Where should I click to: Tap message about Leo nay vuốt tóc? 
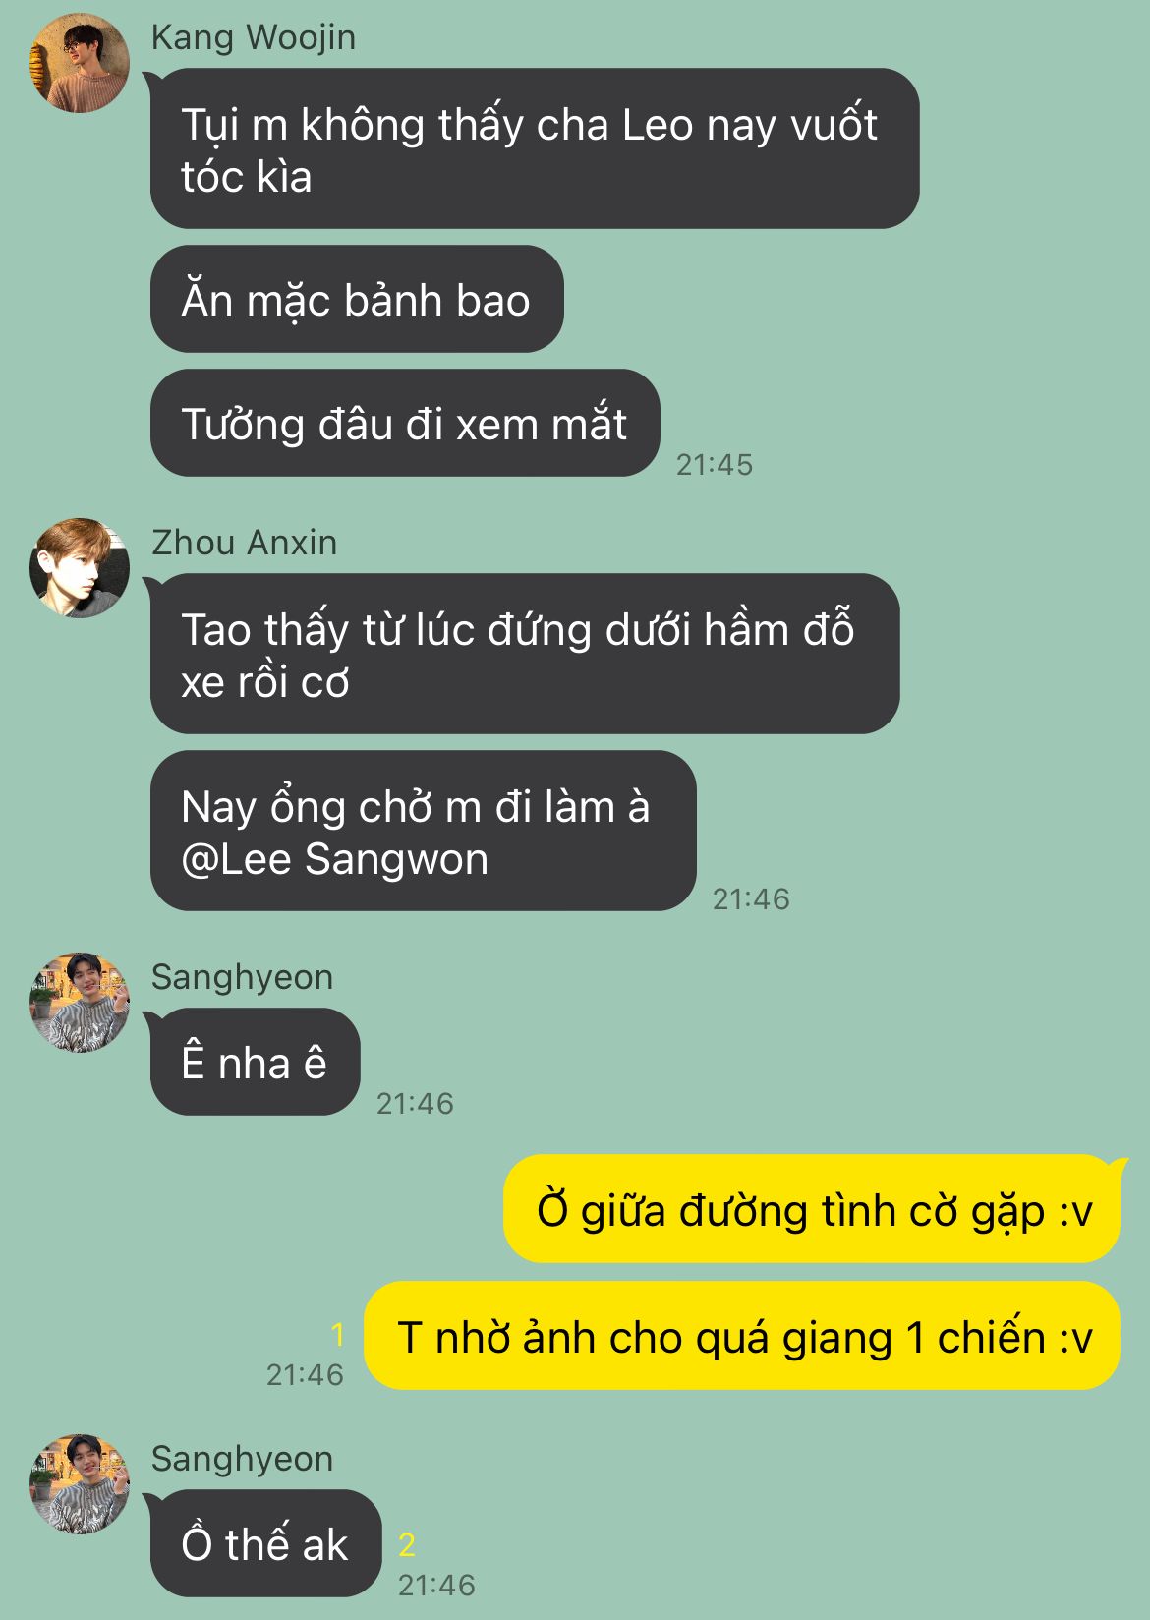click(x=535, y=148)
